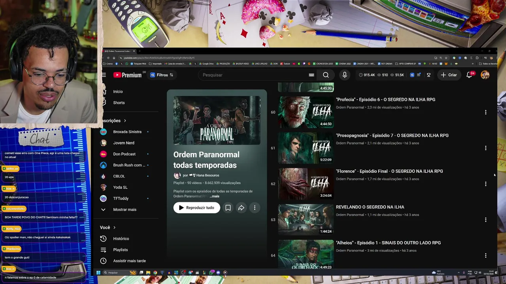This screenshot has width=506, height=284.
Task: Open the PRODUÇÃO bookmarks folder
Action: point(223,64)
